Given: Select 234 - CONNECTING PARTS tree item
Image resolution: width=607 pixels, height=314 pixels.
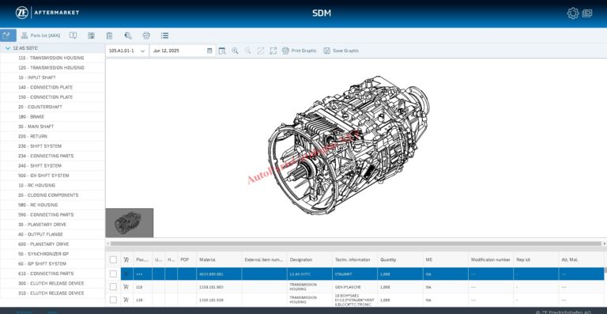Looking at the screenshot, I should [46, 156].
